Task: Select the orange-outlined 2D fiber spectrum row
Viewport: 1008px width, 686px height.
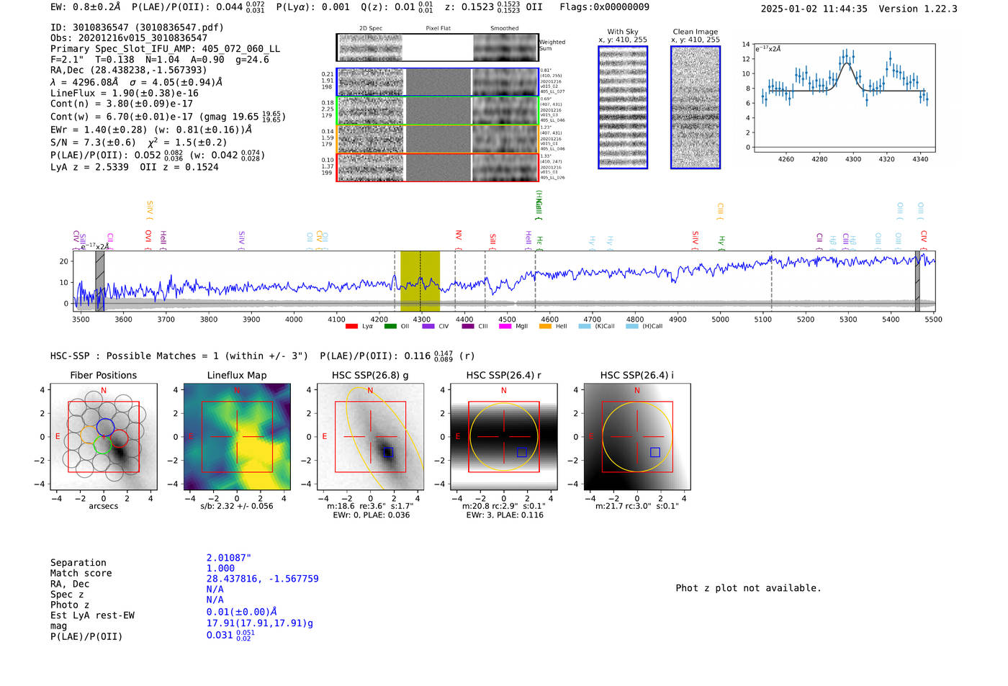Action: [437, 139]
